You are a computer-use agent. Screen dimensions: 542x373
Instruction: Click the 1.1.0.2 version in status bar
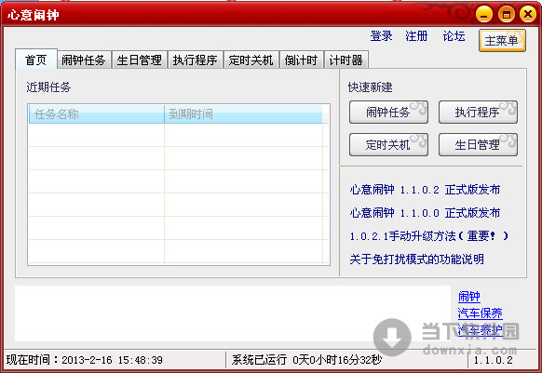point(494,360)
